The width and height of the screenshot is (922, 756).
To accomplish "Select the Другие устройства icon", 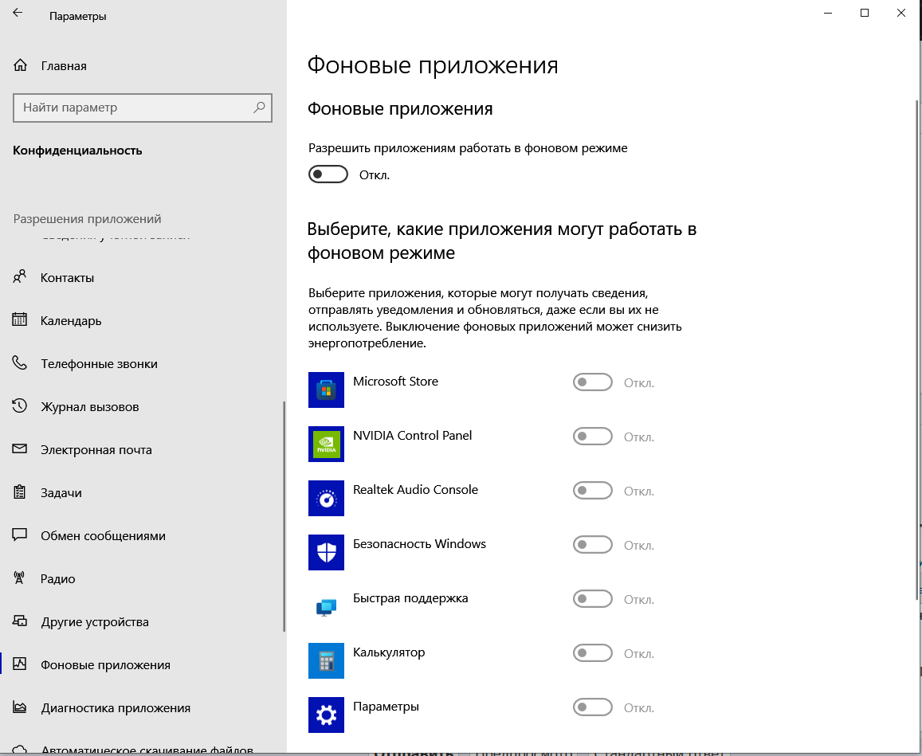I will pos(19,621).
